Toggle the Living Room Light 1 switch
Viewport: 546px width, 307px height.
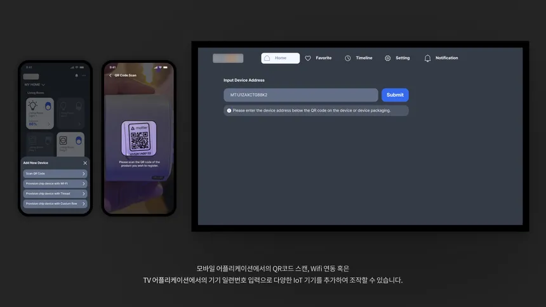[x=48, y=106]
